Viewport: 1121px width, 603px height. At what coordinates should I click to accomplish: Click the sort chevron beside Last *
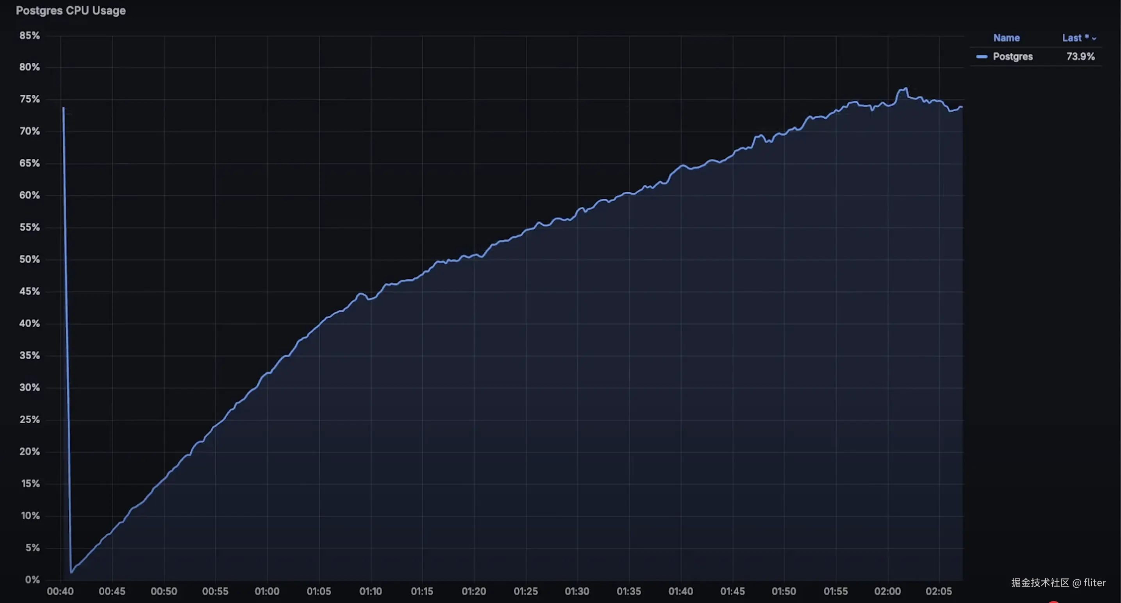click(1094, 39)
